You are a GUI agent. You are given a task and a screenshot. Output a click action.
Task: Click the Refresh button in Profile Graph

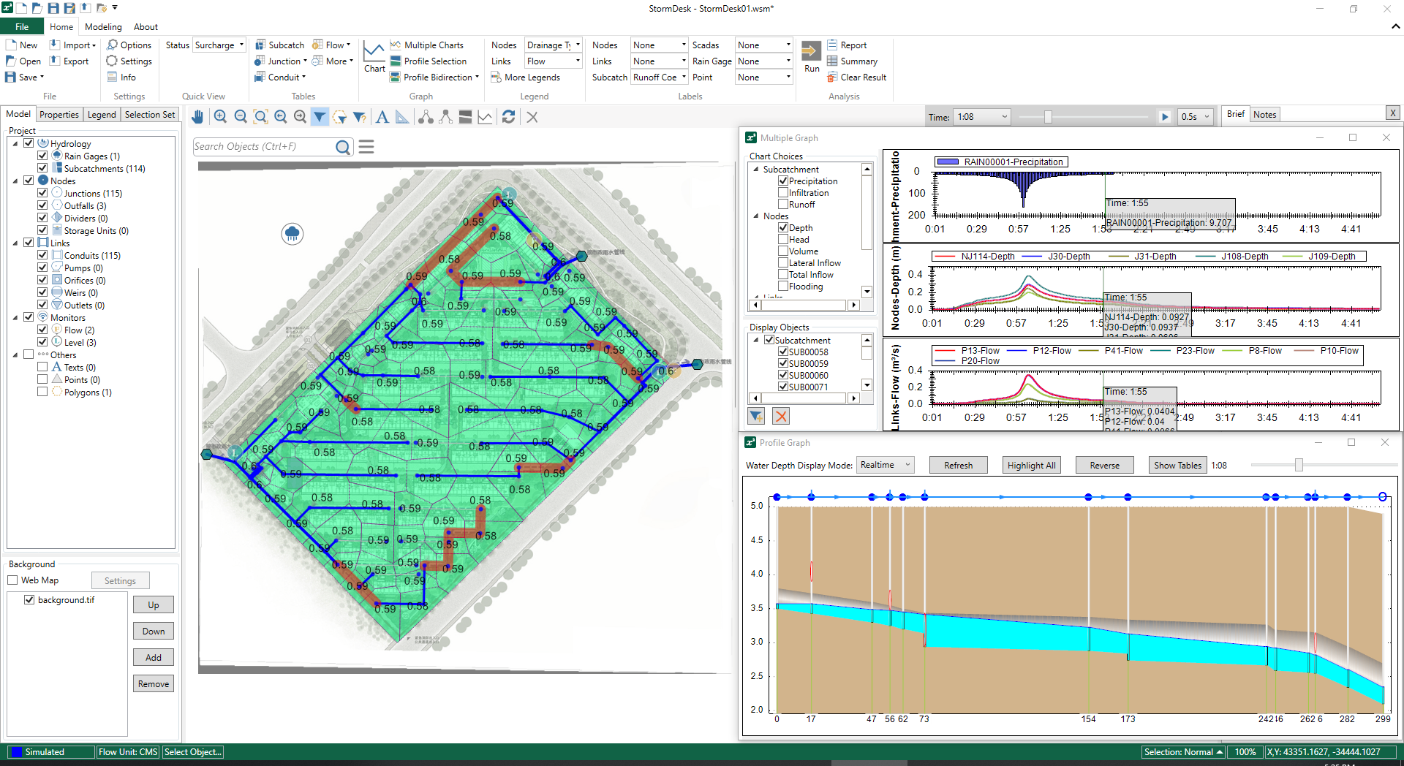pos(958,466)
